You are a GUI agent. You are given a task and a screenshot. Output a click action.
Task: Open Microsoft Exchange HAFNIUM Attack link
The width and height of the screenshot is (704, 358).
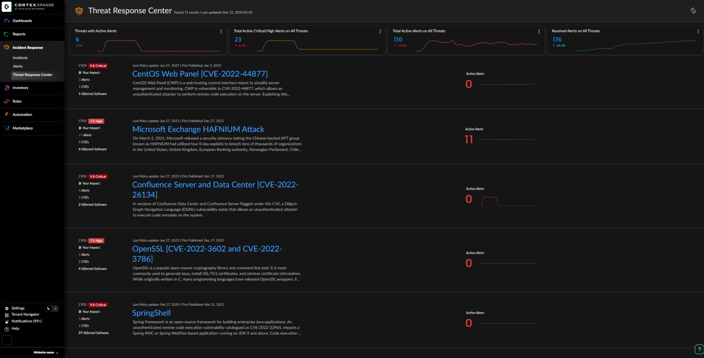[198, 129]
